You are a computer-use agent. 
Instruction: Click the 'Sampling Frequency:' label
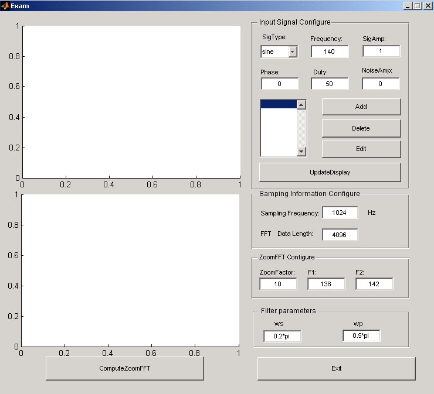(x=290, y=213)
